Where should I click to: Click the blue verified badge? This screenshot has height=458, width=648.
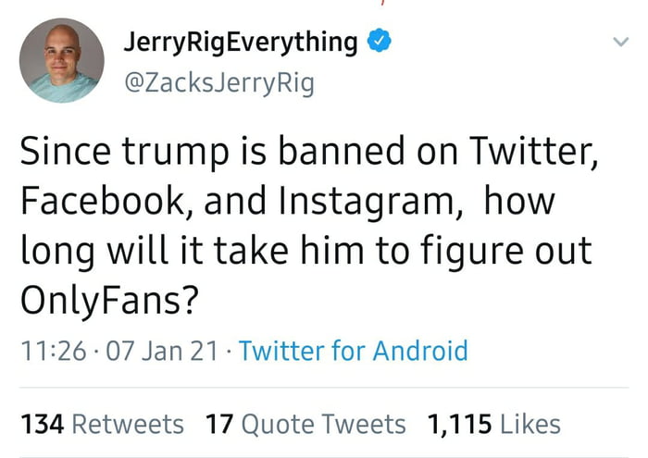[379, 43]
